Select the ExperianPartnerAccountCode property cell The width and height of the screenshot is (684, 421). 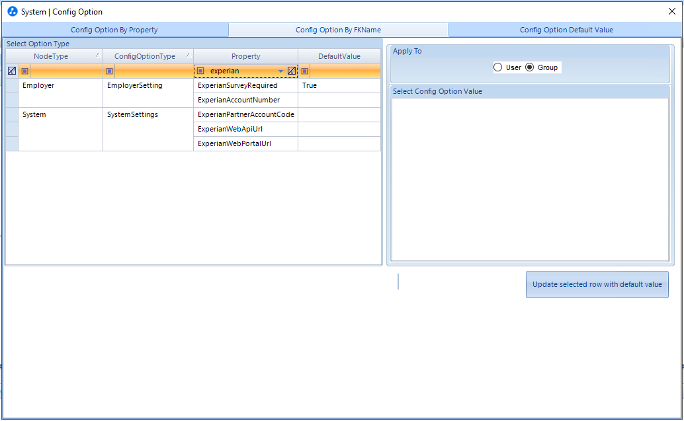click(245, 114)
